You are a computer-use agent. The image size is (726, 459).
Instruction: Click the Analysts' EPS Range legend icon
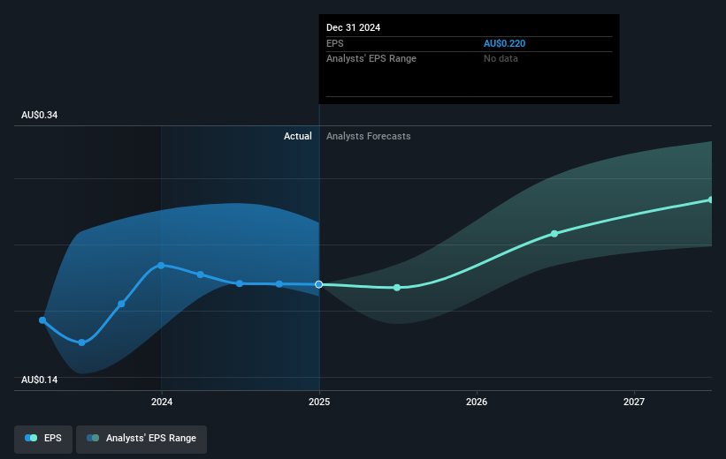pyautogui.click(x=93, y=438)
